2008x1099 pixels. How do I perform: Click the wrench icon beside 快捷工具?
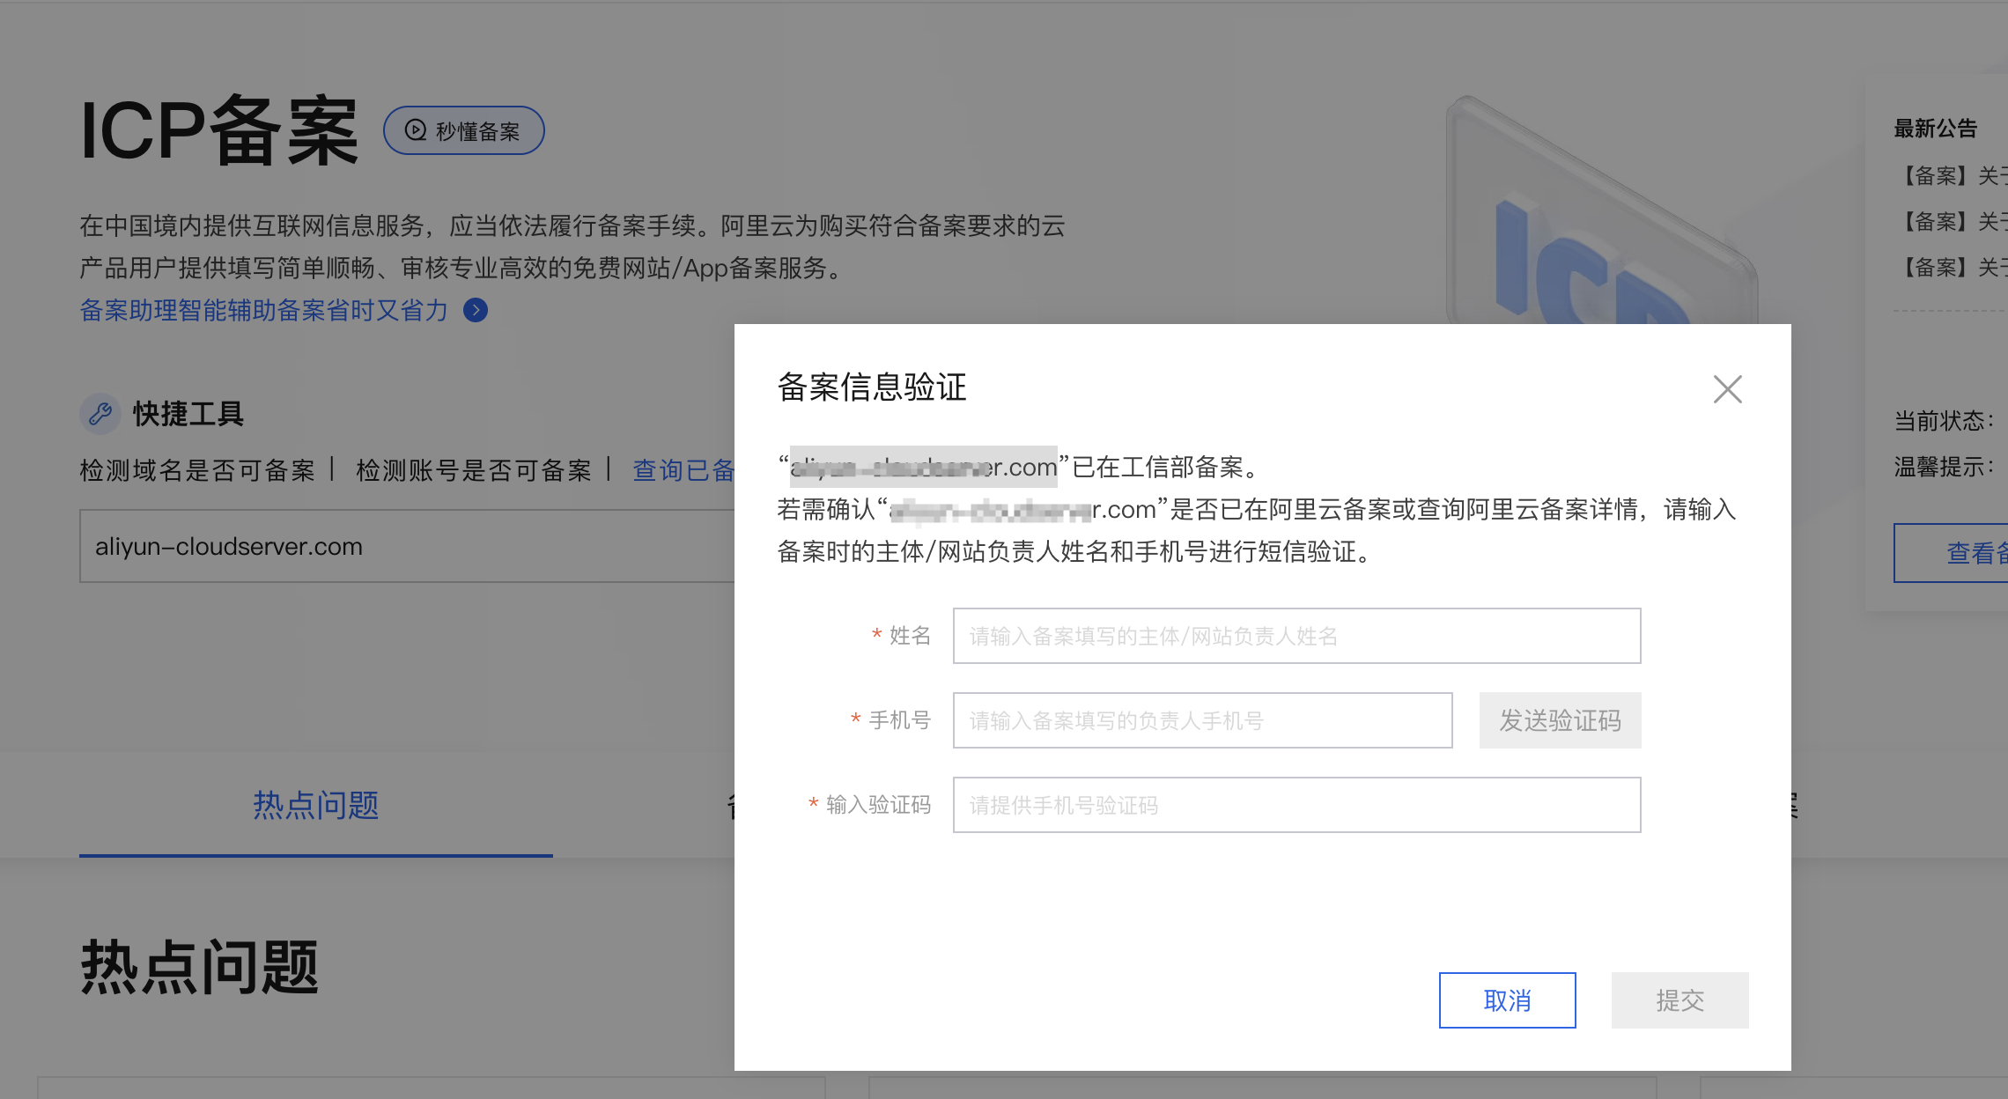pos(100,413)
